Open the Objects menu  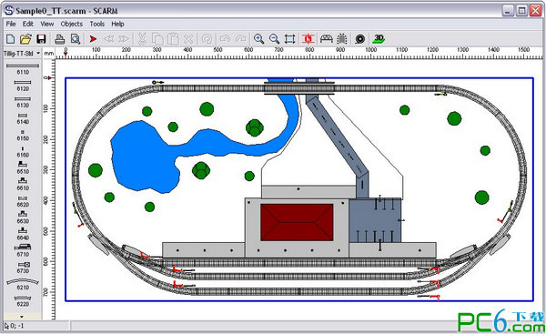[x=71, y=24]
